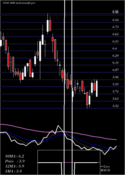Select the 5MA : 5.8 readout
125x175 pixels.
click(13, 171)
